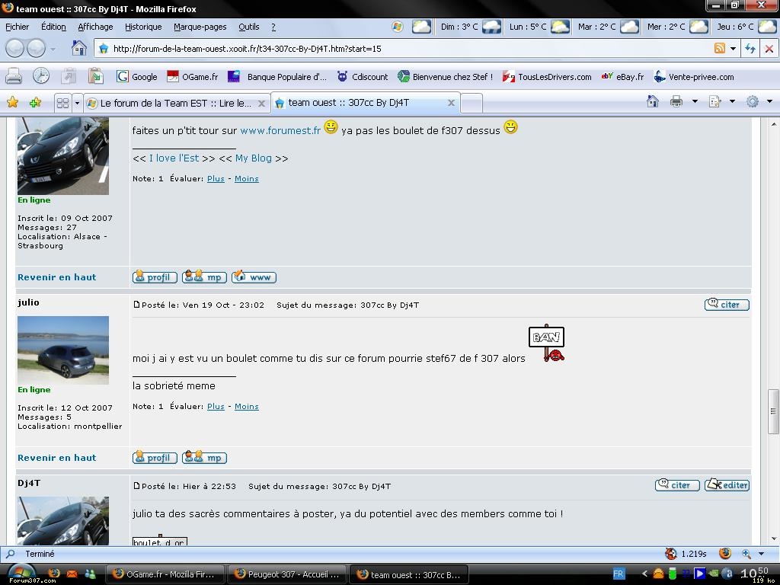780x585 pixels.
Task: Click profil button under julio's post
Action: tap(155, 458)
